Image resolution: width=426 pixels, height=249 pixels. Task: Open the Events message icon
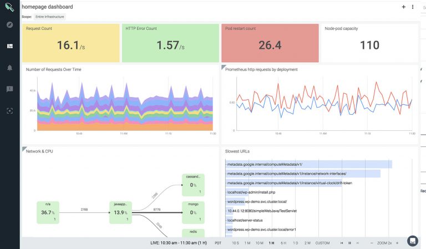click(x=9, y=89)
